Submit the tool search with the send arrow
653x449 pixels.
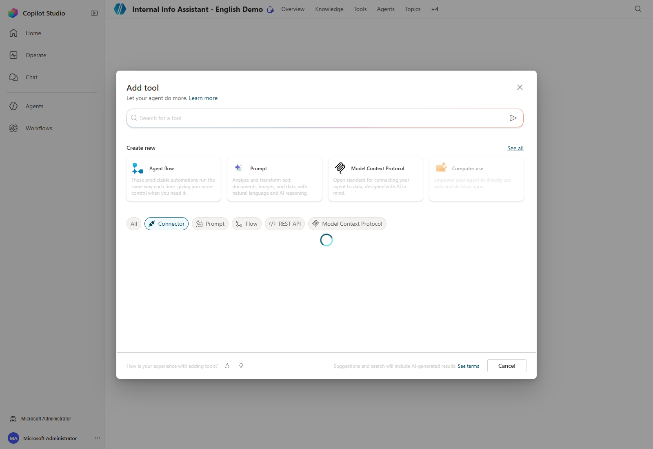point(513,118)
